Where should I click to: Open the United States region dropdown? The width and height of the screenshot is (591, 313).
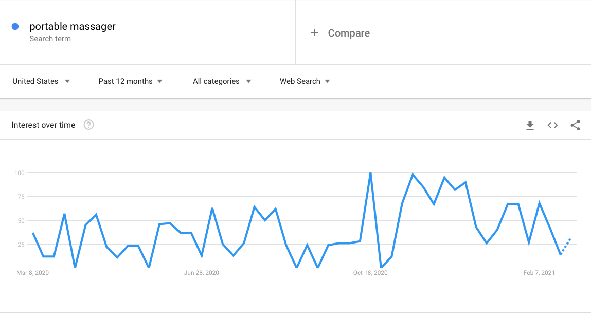point(41,81)
